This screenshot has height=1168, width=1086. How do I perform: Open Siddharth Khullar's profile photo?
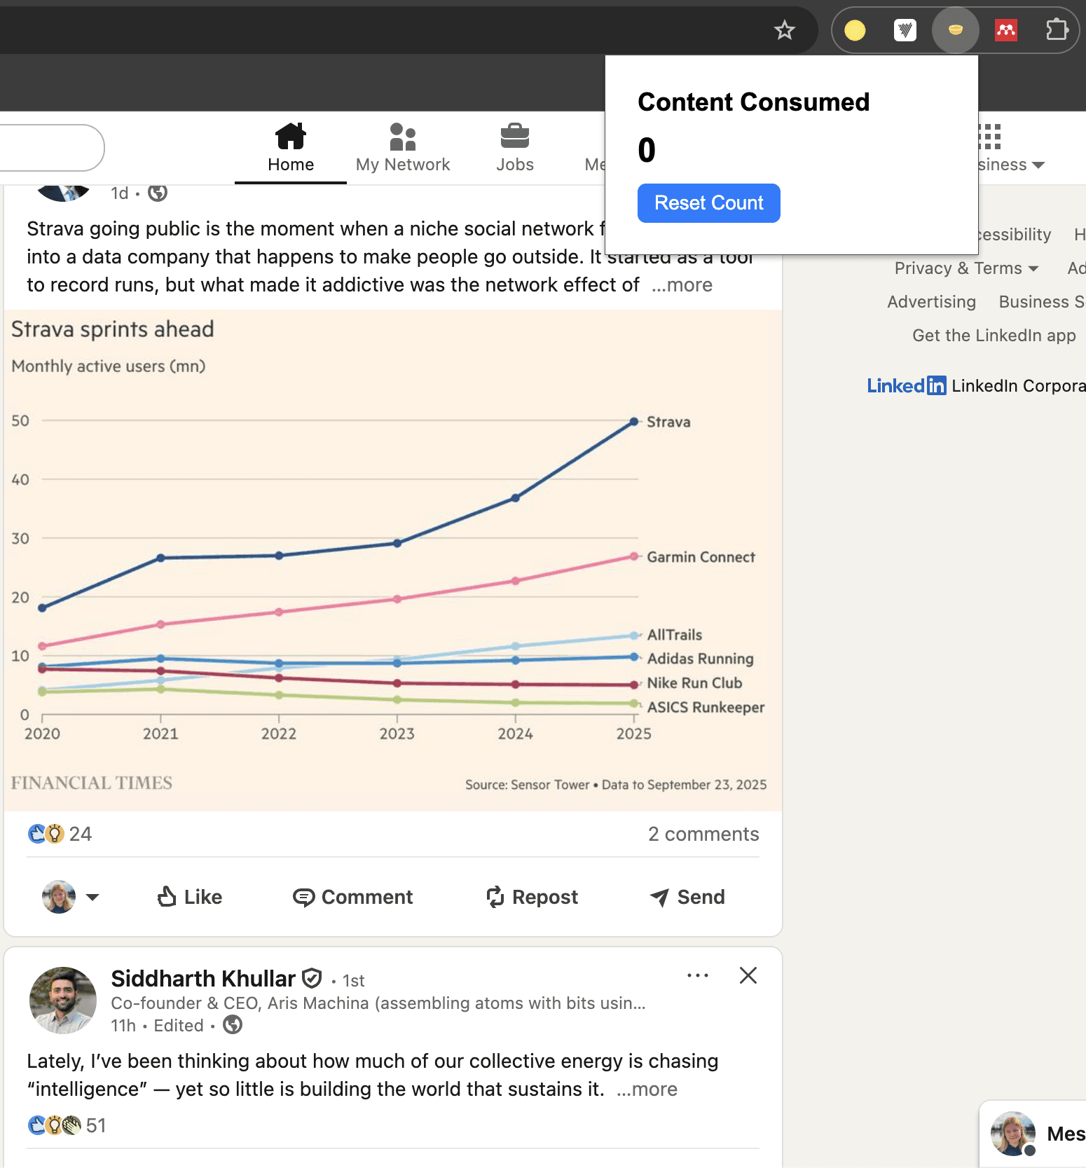(x=63, y=1001)
